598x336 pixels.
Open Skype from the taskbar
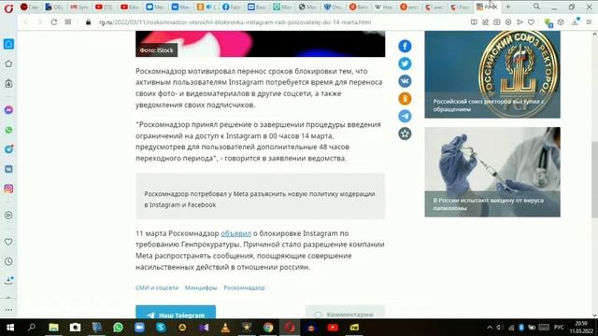[161, 328]
